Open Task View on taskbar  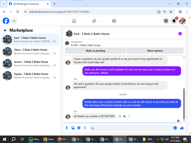22,139
